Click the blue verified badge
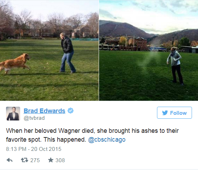Screen dimensions: 198x171 [x=70, y=111]
